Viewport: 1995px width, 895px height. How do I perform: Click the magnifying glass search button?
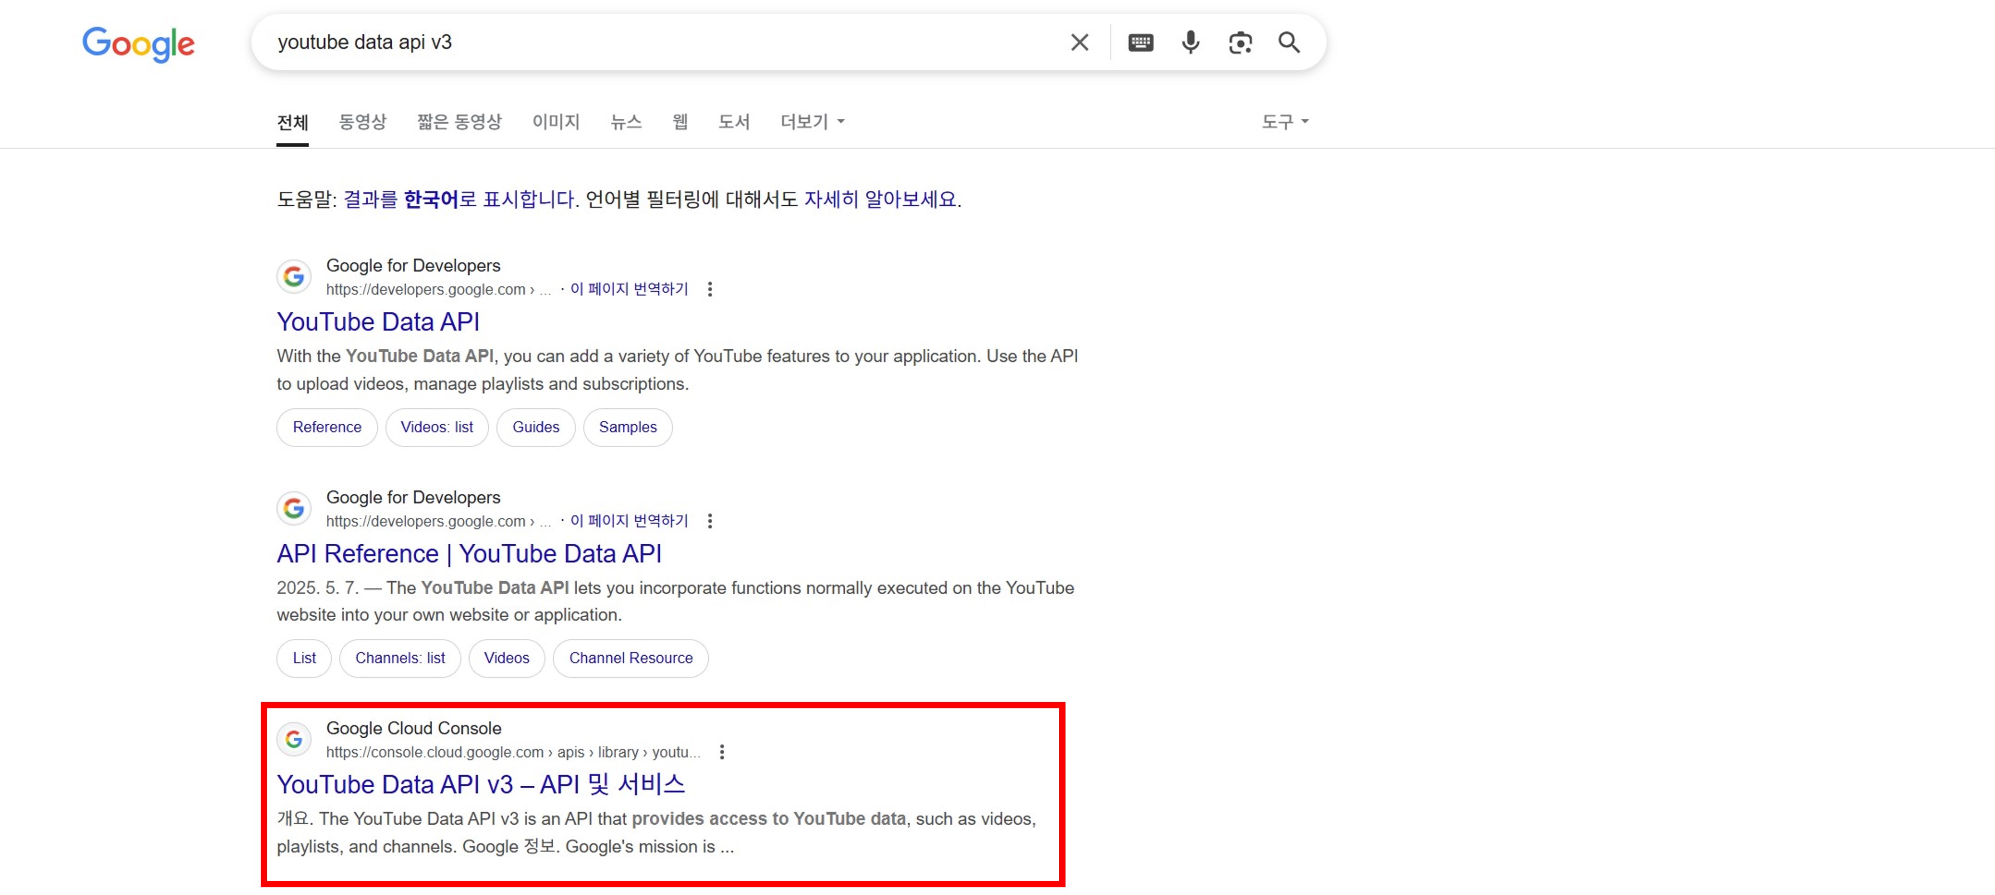[1289, 43]
